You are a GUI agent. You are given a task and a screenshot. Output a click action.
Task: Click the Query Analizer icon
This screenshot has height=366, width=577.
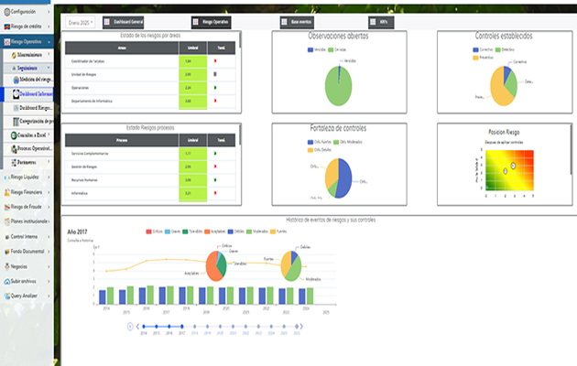click(x=5, y=296)
